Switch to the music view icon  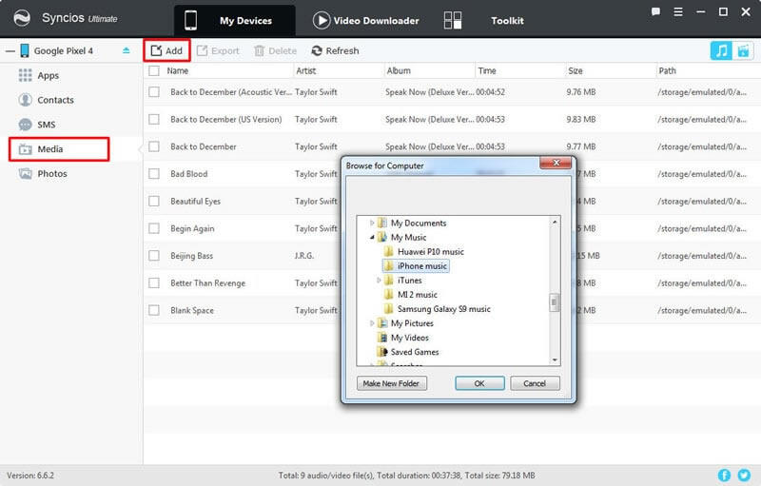720,50
